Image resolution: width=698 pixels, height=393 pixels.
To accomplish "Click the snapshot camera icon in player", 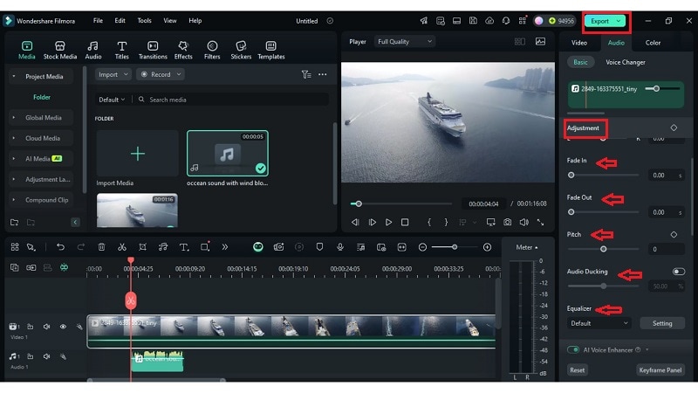I will (507, 222).
